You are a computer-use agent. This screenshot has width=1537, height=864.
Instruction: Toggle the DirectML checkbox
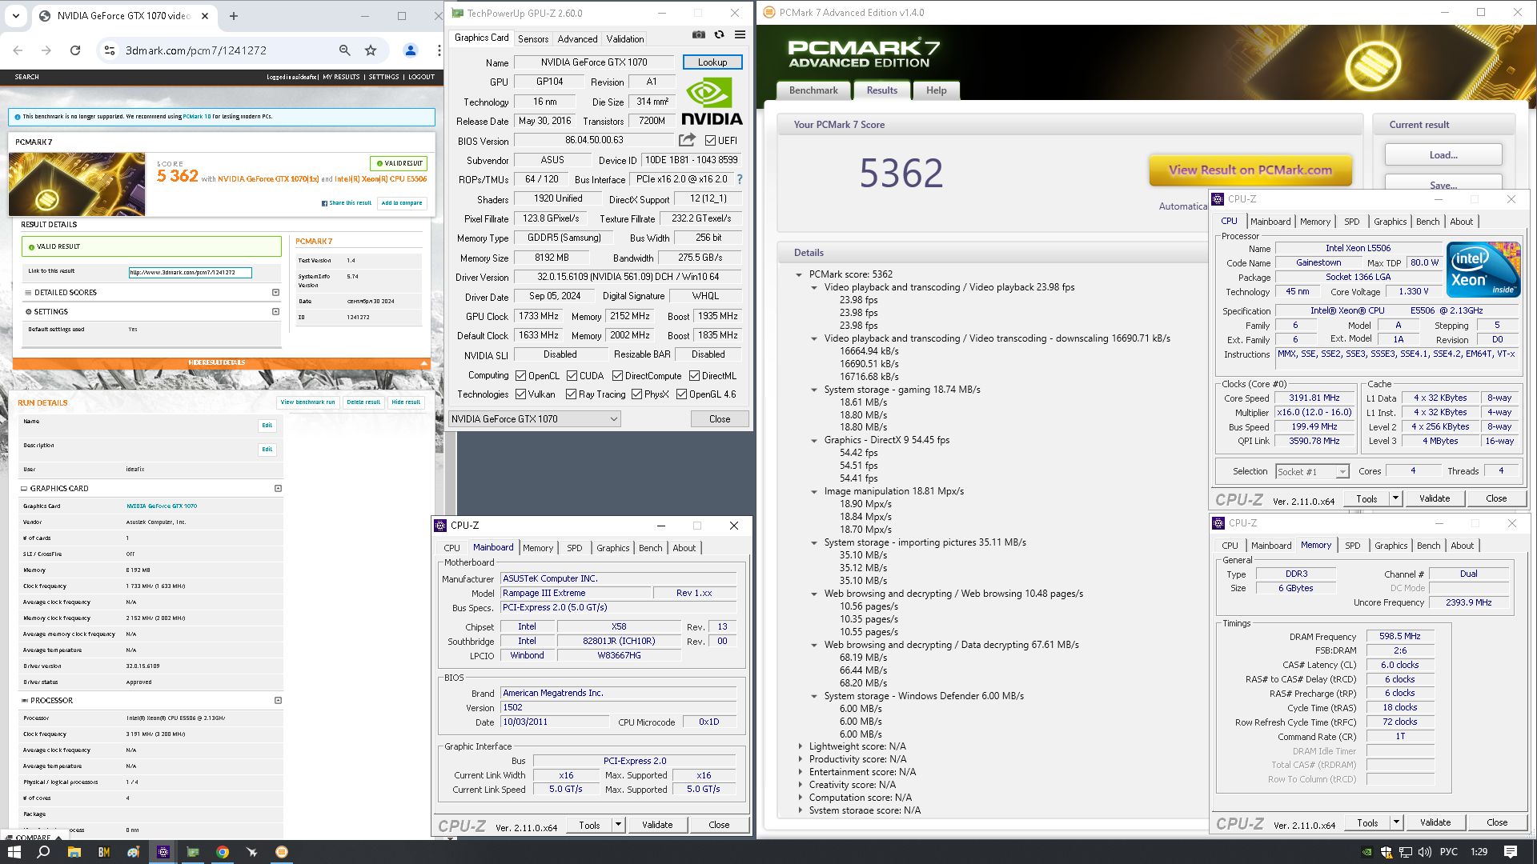694,376
